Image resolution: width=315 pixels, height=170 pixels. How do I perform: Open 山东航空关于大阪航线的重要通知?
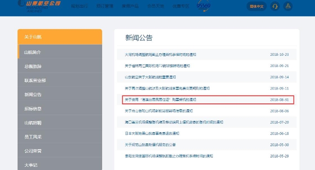(150, 77)
